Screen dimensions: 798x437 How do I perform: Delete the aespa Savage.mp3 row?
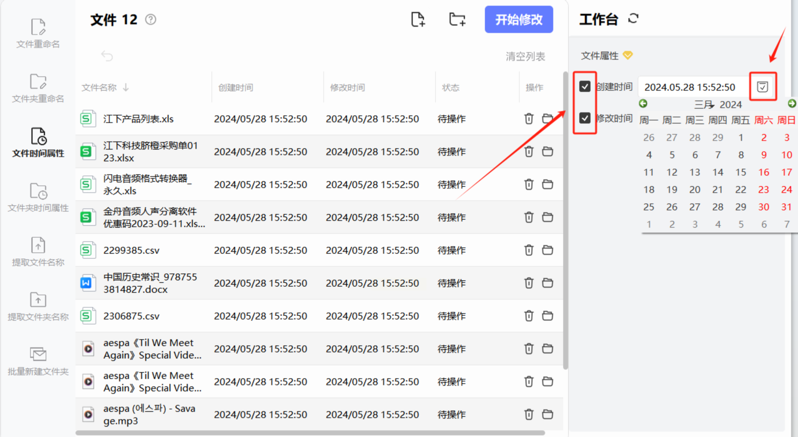[529, 414]
